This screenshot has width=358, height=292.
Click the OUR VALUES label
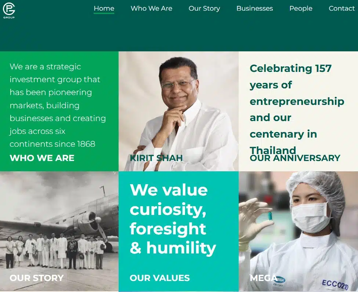click(x=160, y=278)
